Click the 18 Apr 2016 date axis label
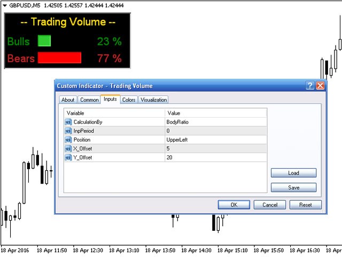The width and height of the screenshot is (342, 257). point(15,251)
